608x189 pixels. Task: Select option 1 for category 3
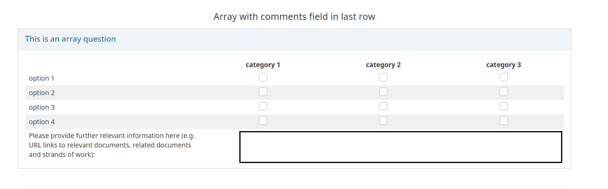(x=504, y=78)
